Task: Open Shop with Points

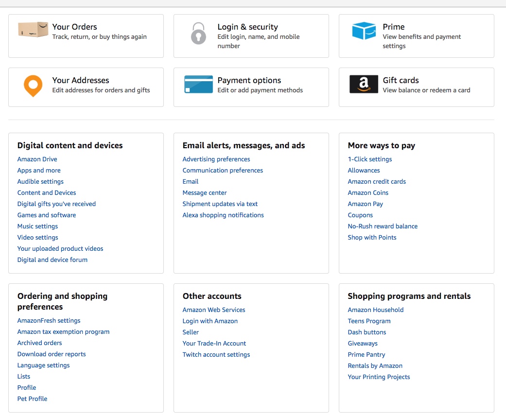Action: coord(372,237)
